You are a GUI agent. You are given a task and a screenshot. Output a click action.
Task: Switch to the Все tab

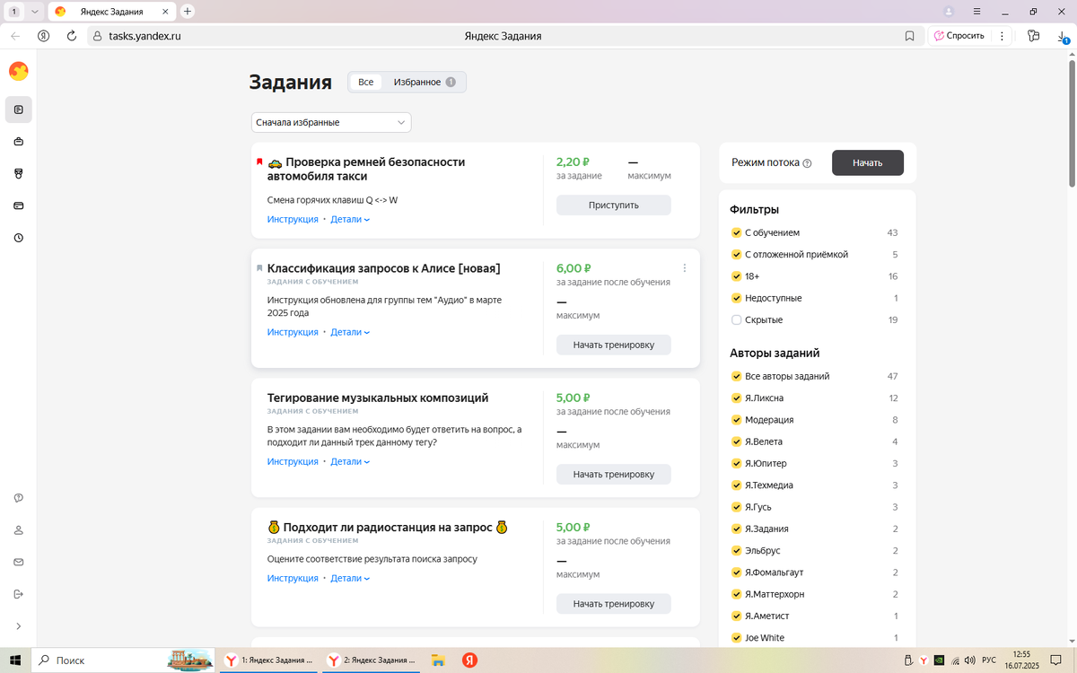pos(366,82)
